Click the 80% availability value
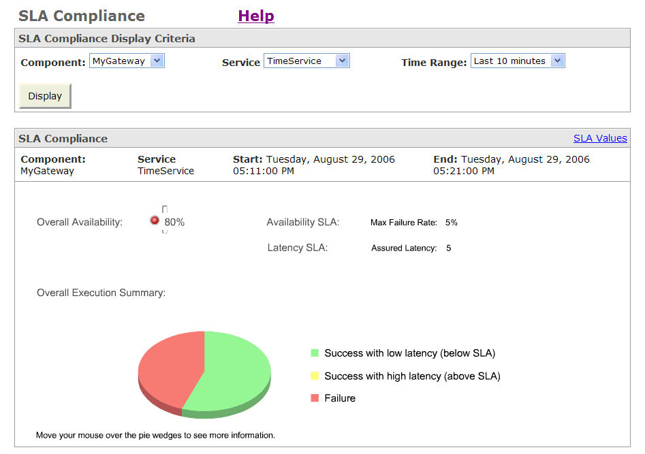 (x=174, y=222)
